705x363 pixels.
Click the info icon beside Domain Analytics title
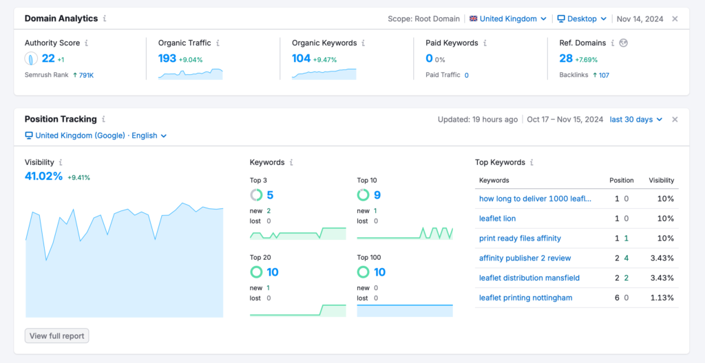click(105, 19)
